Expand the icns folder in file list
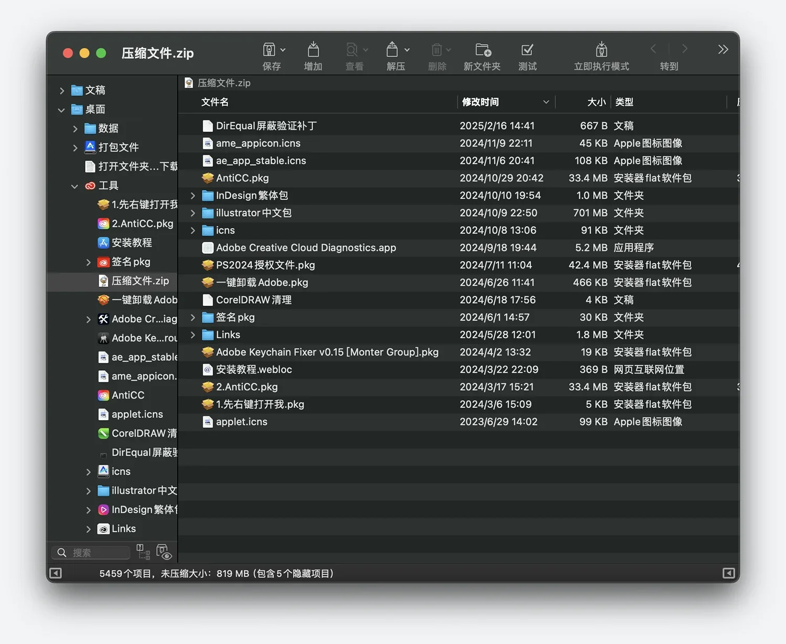Viewport: 786px width, 644px height. pos(193,230)
